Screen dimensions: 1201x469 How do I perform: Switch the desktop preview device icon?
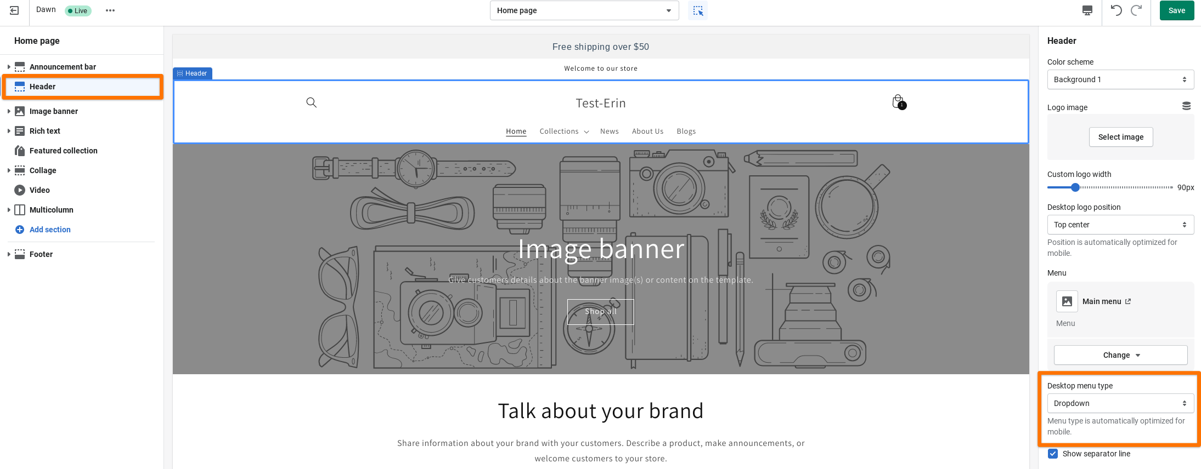point(1087,10)
